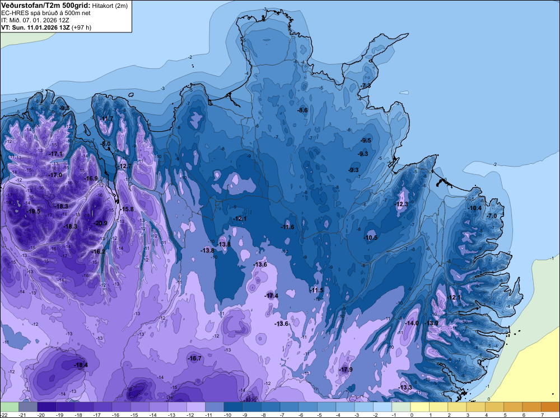Click the pale yellow legend swatch above 0

[x=419, y=407]
